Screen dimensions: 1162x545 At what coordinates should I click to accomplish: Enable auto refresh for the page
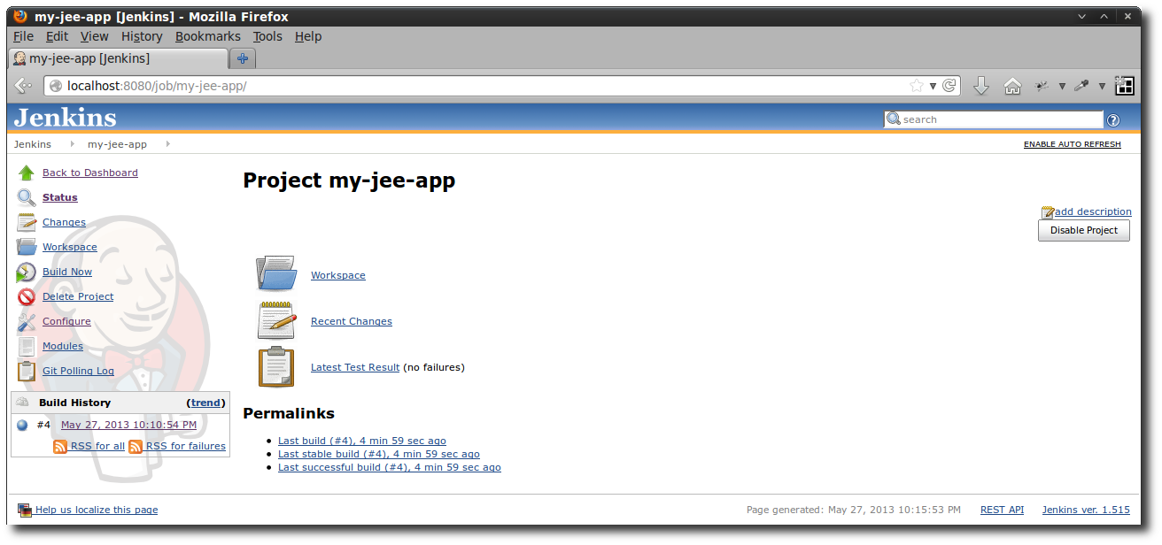pos(1072,143)
